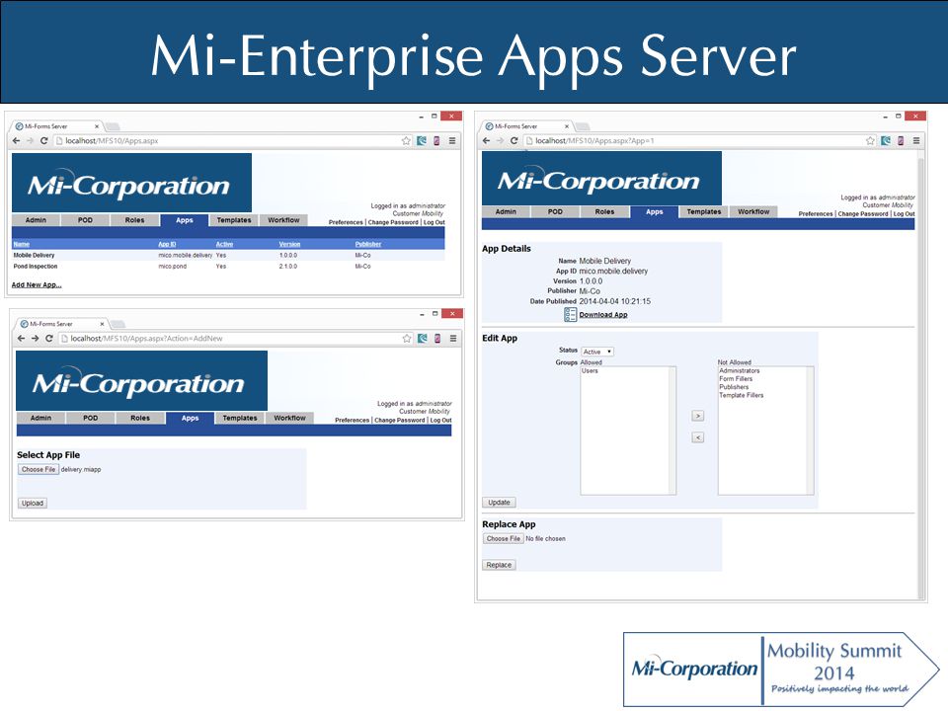Open Chrome menu icon in top-left Apps.aspx window

point(451,141)
